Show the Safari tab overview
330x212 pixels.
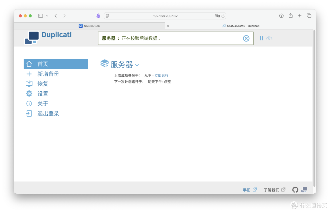(x=309, y=16)
